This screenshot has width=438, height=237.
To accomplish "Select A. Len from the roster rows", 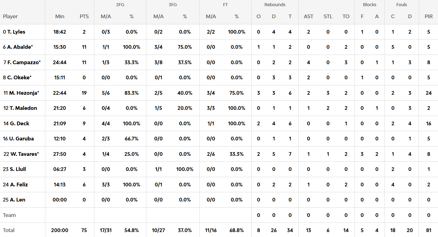I will (x=17, y=200).
